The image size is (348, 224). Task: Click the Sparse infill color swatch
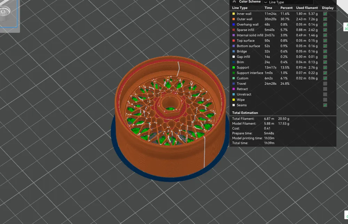coord(234,30)
